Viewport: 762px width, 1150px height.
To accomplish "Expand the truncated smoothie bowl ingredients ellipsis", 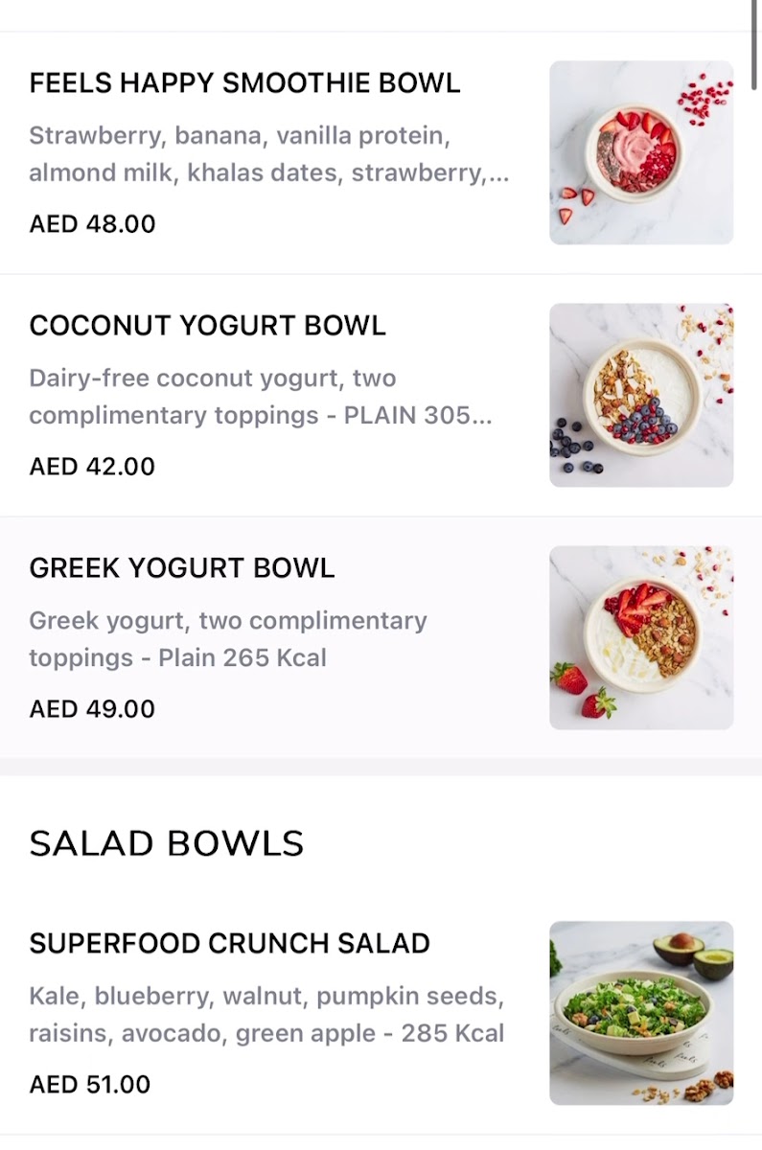I will point(500,174).
